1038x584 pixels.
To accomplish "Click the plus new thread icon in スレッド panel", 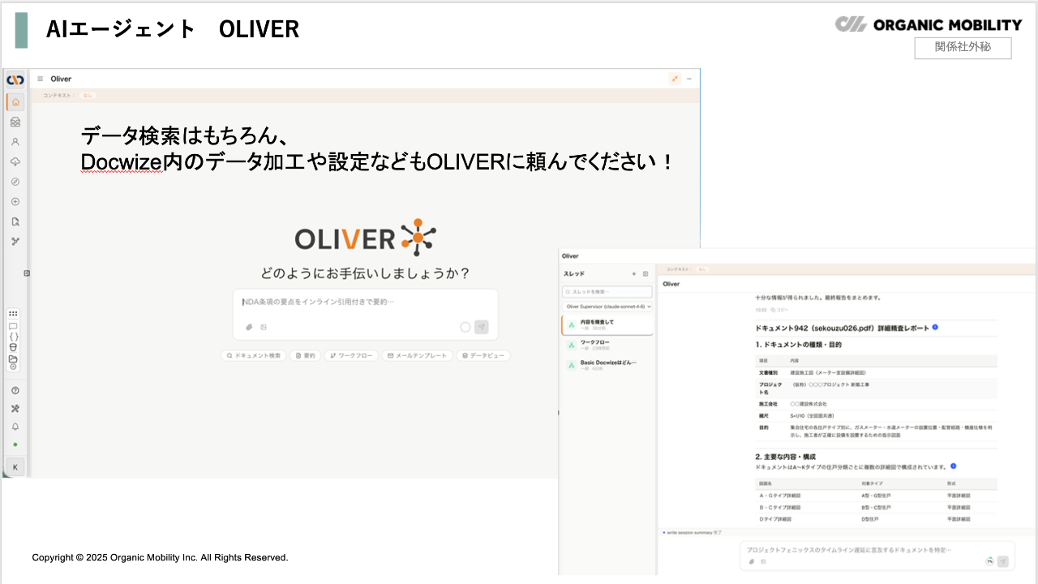I will [x=634, y=274].
